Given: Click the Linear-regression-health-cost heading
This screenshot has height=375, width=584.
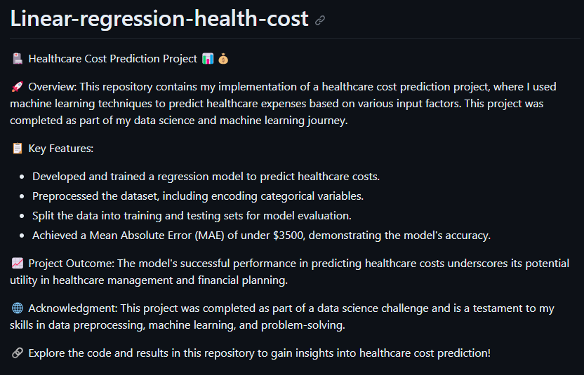Looking at the screenshot, I should (159, 19).
